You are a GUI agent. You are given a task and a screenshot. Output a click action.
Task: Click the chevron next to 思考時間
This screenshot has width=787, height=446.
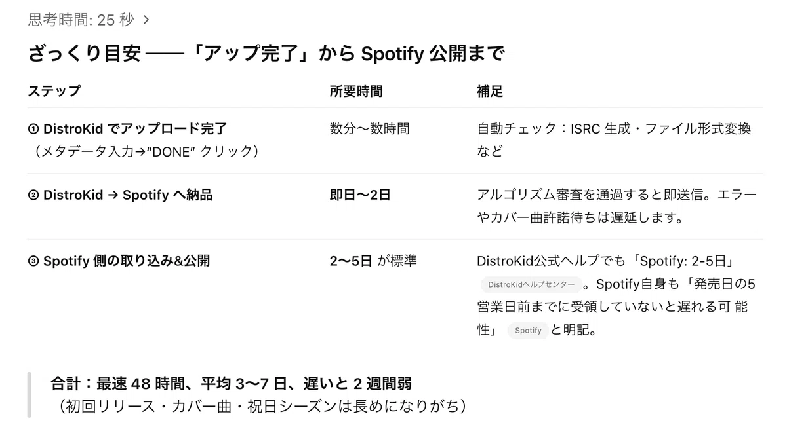(x=146, y=20)
